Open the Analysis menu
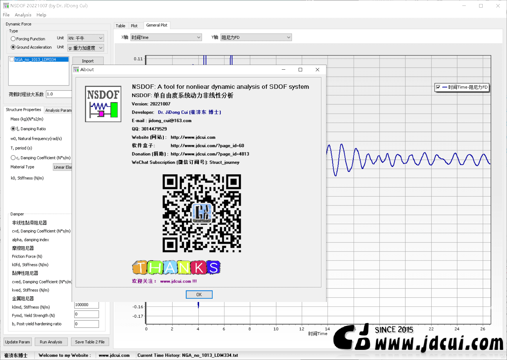This screenshot has height=360, width=507. (x=23, y=15)
